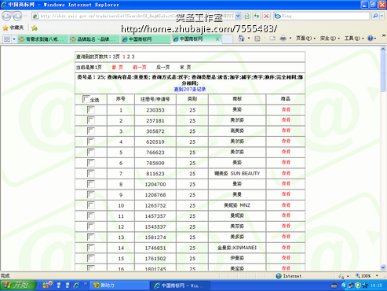Refresh the page with the green arrows icon
This screenshot has height=291, width=387.
tap(257, 16)
